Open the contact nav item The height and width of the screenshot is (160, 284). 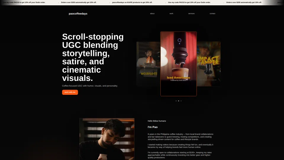212,14
